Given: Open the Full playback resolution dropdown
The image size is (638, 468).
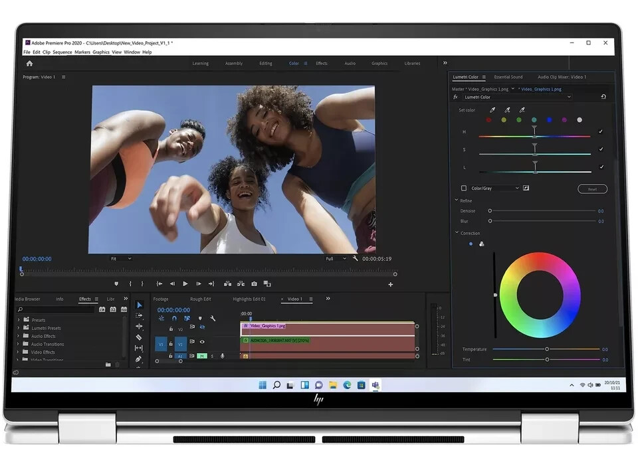Looking at the screenshot, I should pos(336,258).
